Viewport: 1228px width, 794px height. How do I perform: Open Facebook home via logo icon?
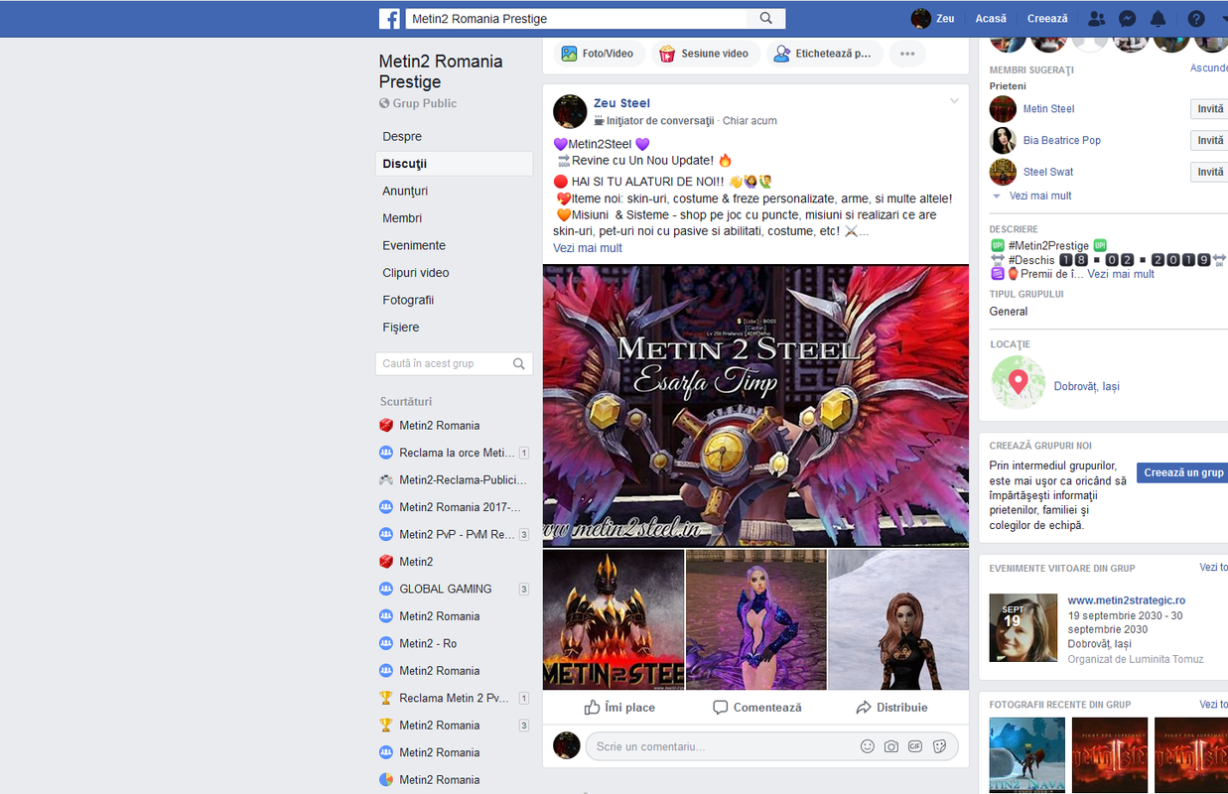tap(389, 19)
